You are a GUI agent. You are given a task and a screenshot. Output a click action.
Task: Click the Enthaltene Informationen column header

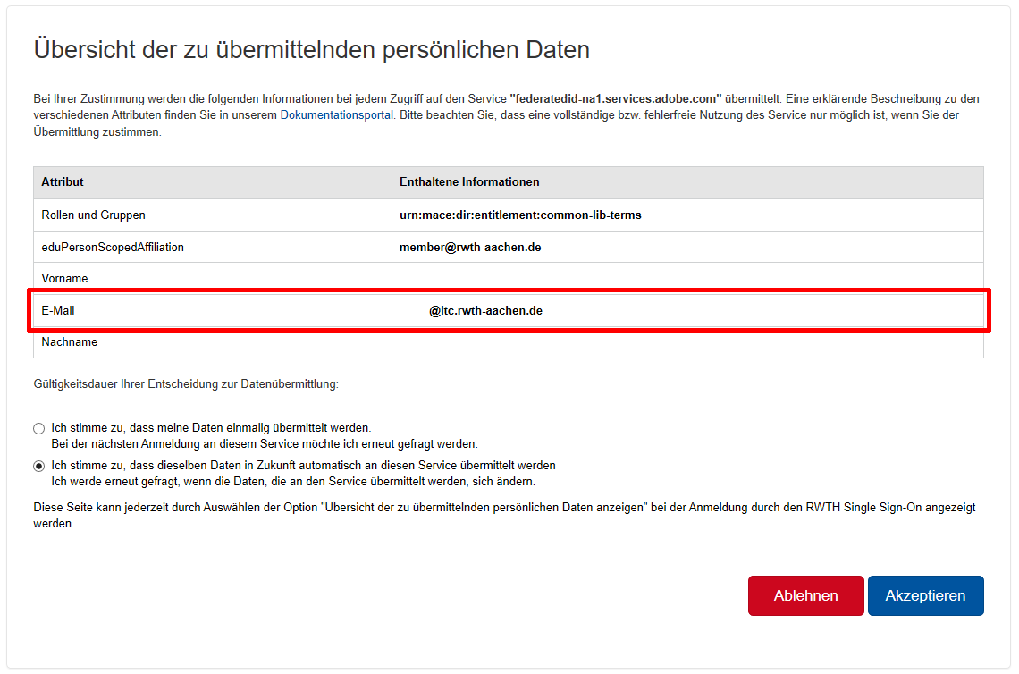[x=468, y=181]
